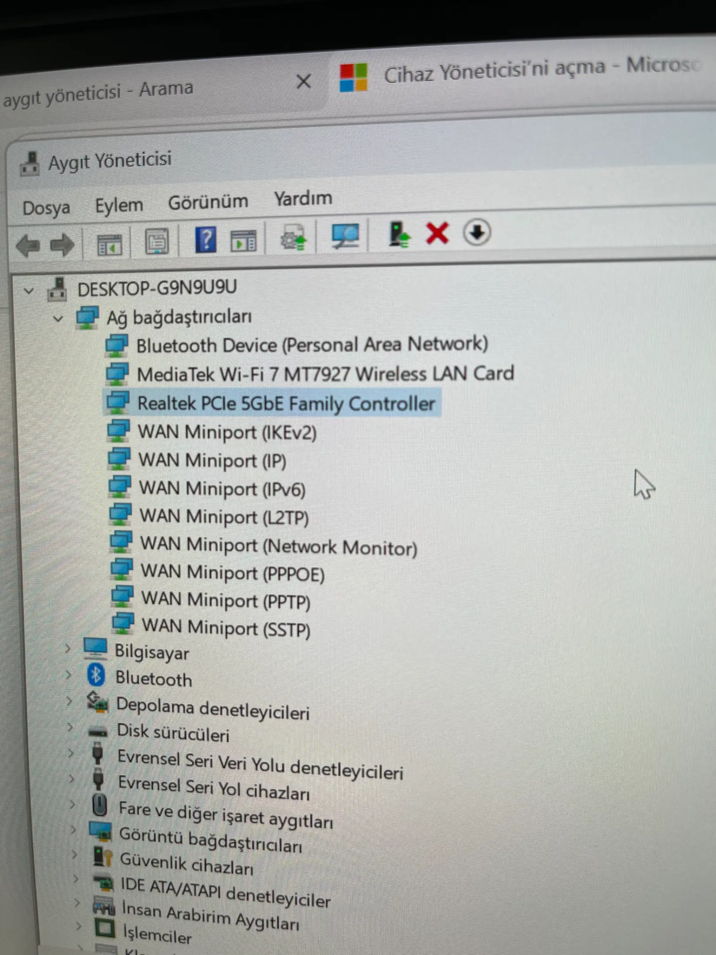Viewport: 716px width, 955px height.
Task: Click the Bluetooth category icon
Action: pyautogui.click(x=96, y=676)
